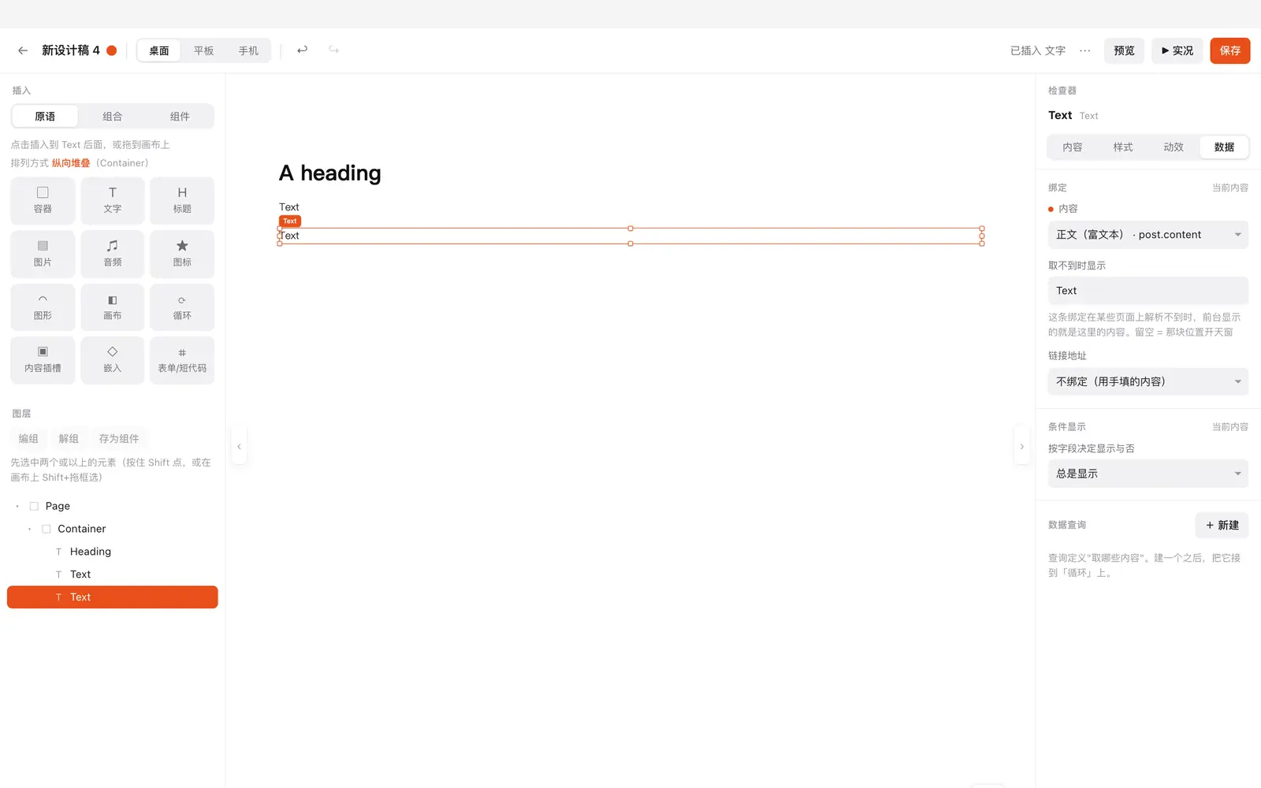
Task: Click the orange 保存 save button
Action: 1230,50
